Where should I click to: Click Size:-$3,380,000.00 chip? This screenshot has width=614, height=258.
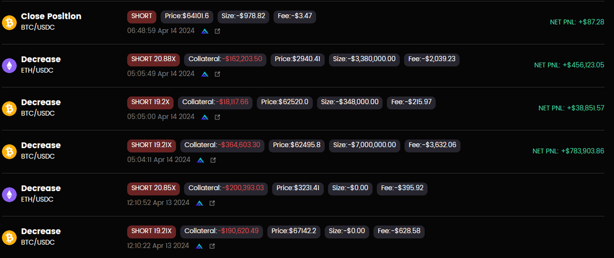(364, 59)
